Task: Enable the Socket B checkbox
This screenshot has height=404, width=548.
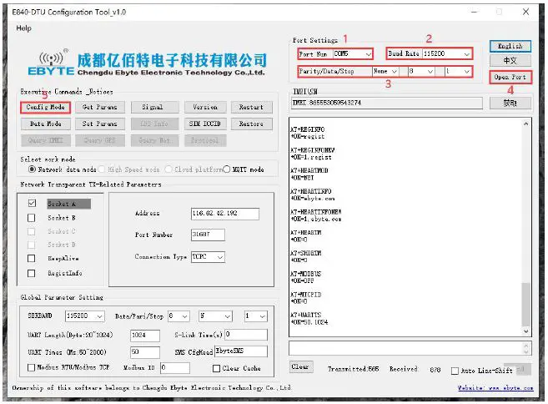Action: 32,218
